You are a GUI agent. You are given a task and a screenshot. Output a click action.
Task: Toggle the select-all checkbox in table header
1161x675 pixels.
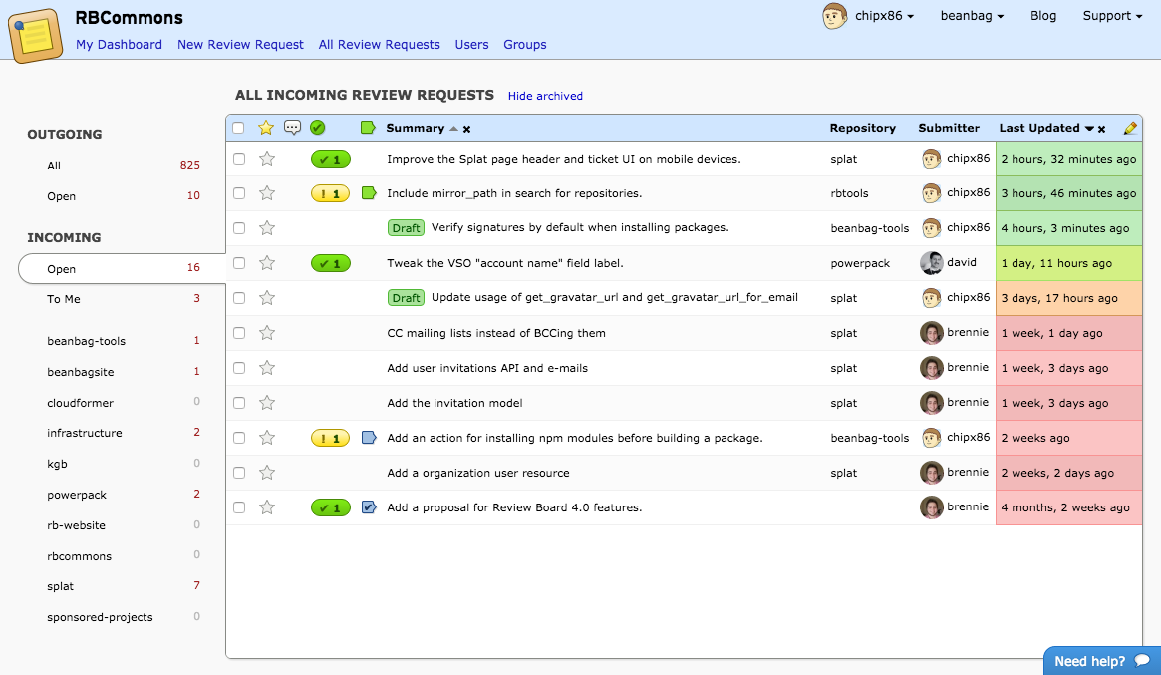pyautogui.click(x=238, y=128)
